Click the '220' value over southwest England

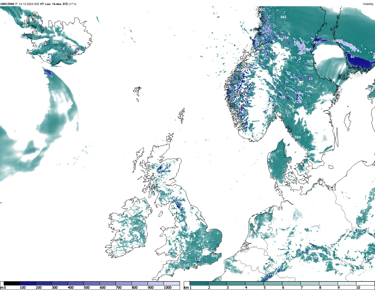point(186,265)
